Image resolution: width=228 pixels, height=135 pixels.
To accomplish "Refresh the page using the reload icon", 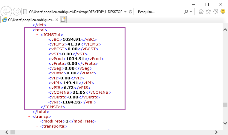I will click(x=131, y=12).
